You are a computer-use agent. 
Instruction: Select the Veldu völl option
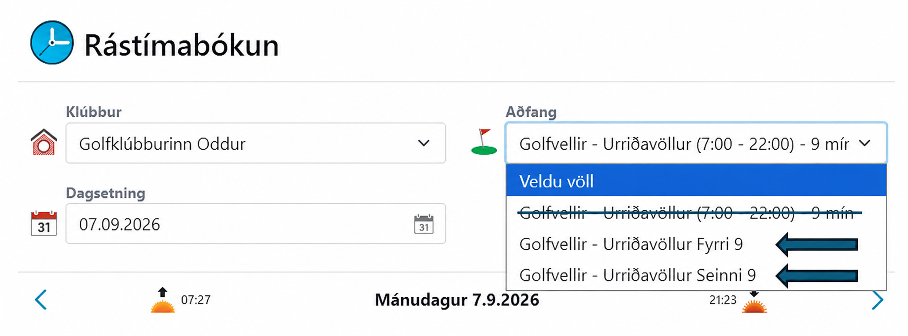(696, 181)
